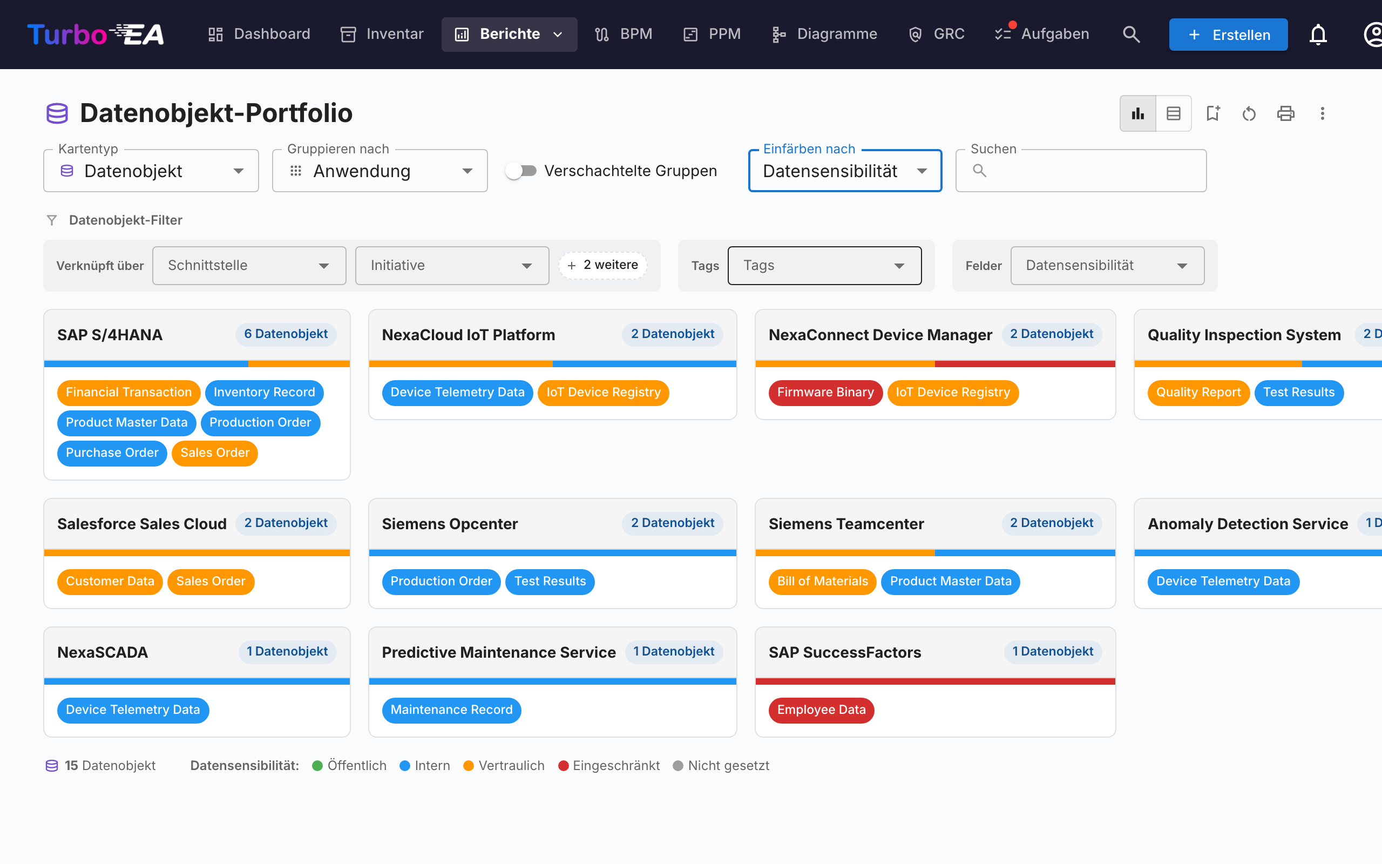
Task: Toggle Verschachtelte Gruppen switch
Action: point(521,171)
